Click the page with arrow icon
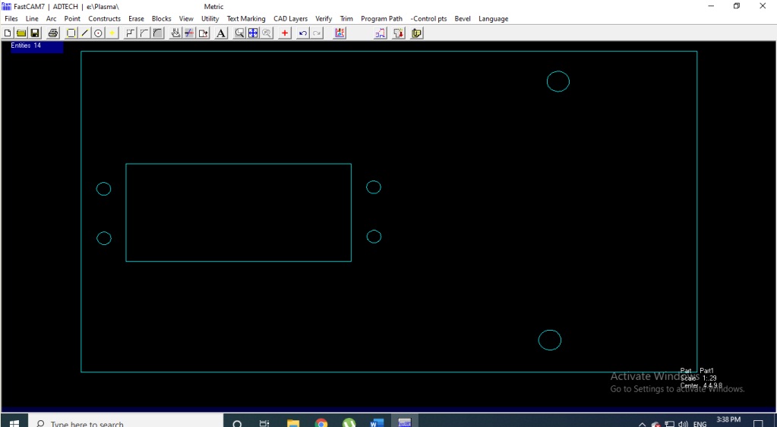The width and height of the screenshot is (777, 427). point(203,33)
